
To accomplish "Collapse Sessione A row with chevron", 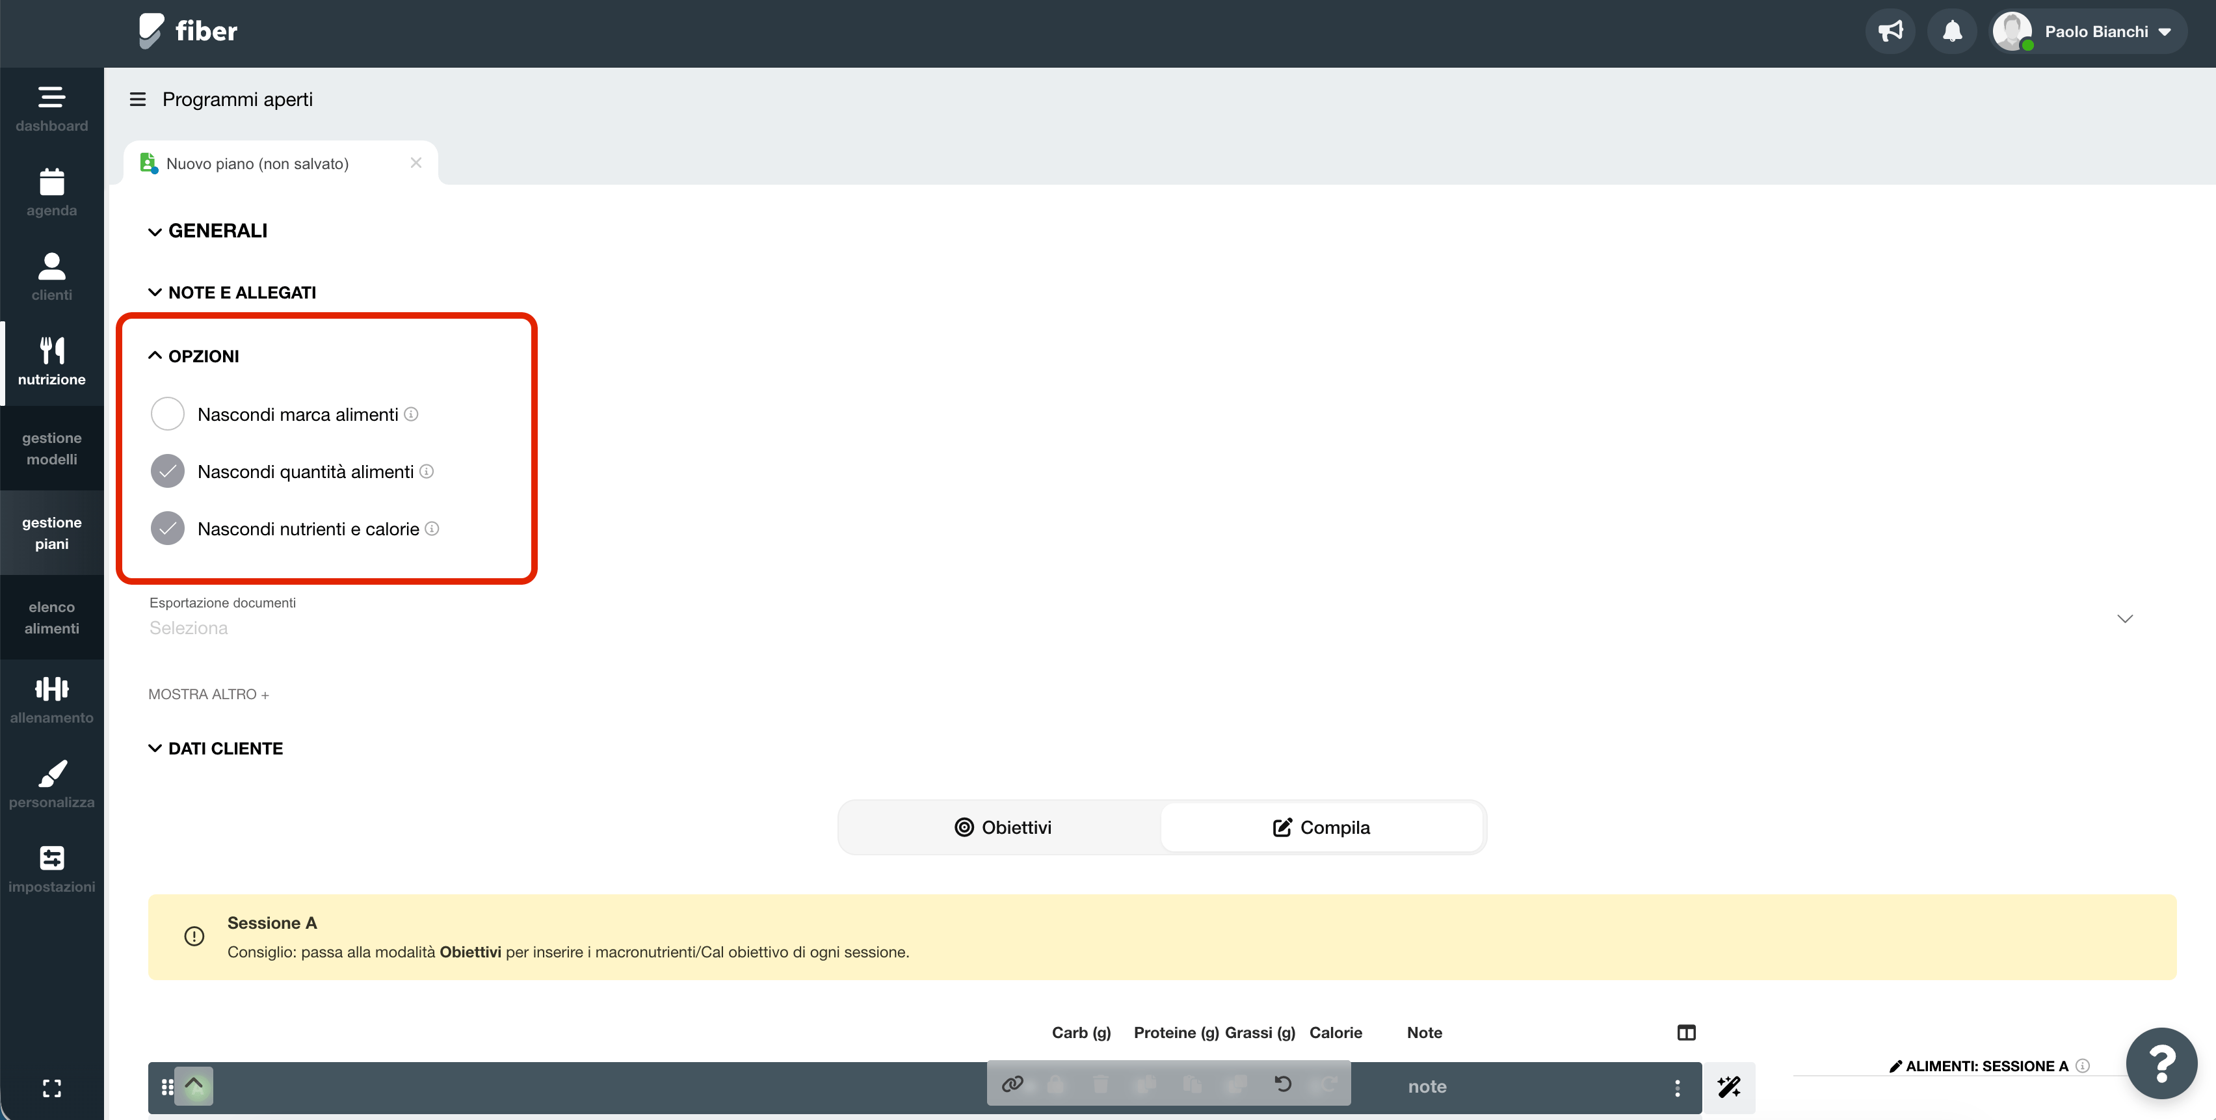I will [x=194, y=1086].
